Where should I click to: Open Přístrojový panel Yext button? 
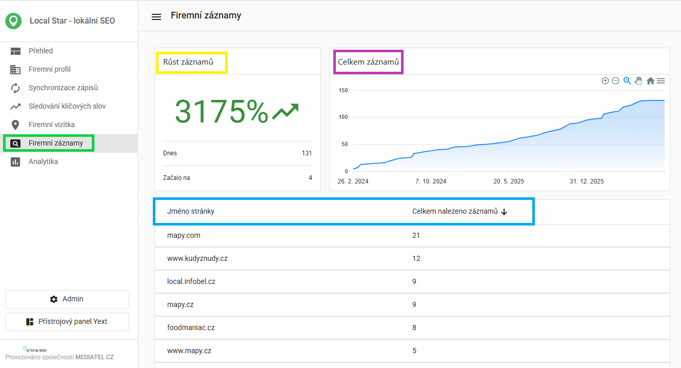(x=67, y=322)
